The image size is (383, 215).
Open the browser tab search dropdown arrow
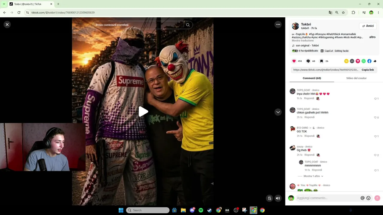pos(4,4)
